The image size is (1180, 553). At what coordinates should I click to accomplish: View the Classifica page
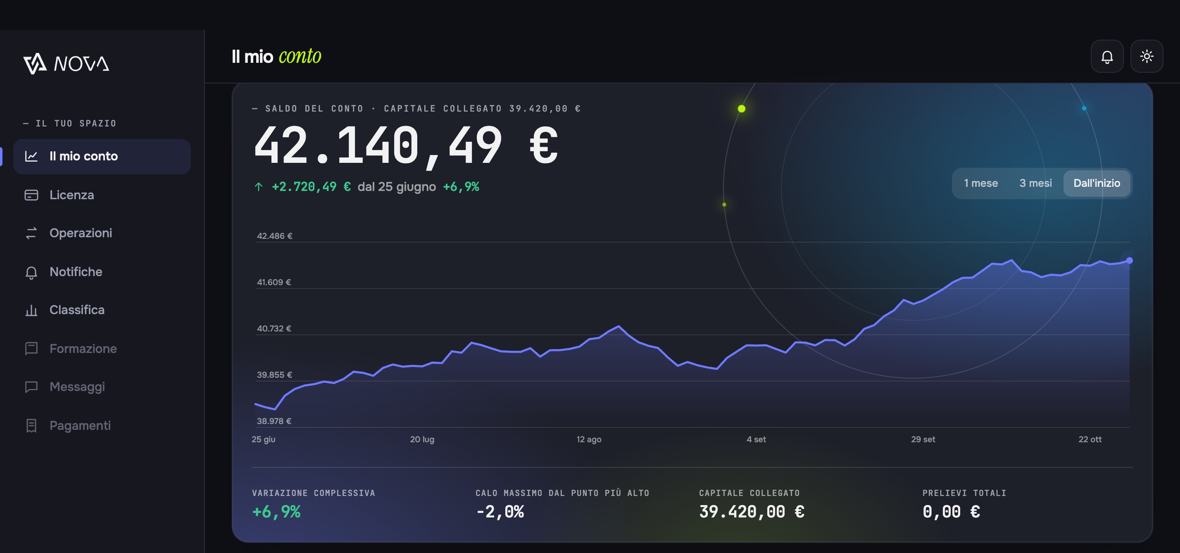click(x=102, y=310)
